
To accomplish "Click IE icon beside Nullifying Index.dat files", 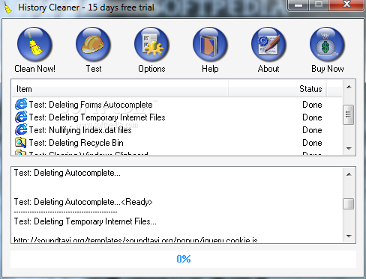I will coord(21,129).
